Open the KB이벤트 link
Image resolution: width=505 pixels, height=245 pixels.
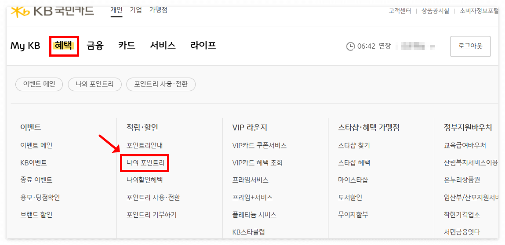33,163
